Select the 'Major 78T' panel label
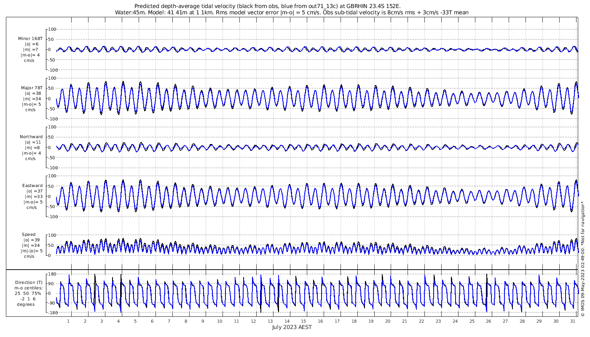Viewport: 590px width, 337px height. (x=32, y=88)
